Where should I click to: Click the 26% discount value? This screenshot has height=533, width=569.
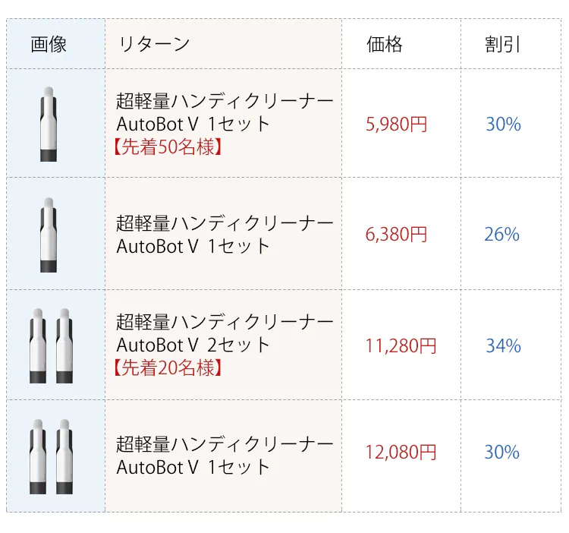pos(501,235)
